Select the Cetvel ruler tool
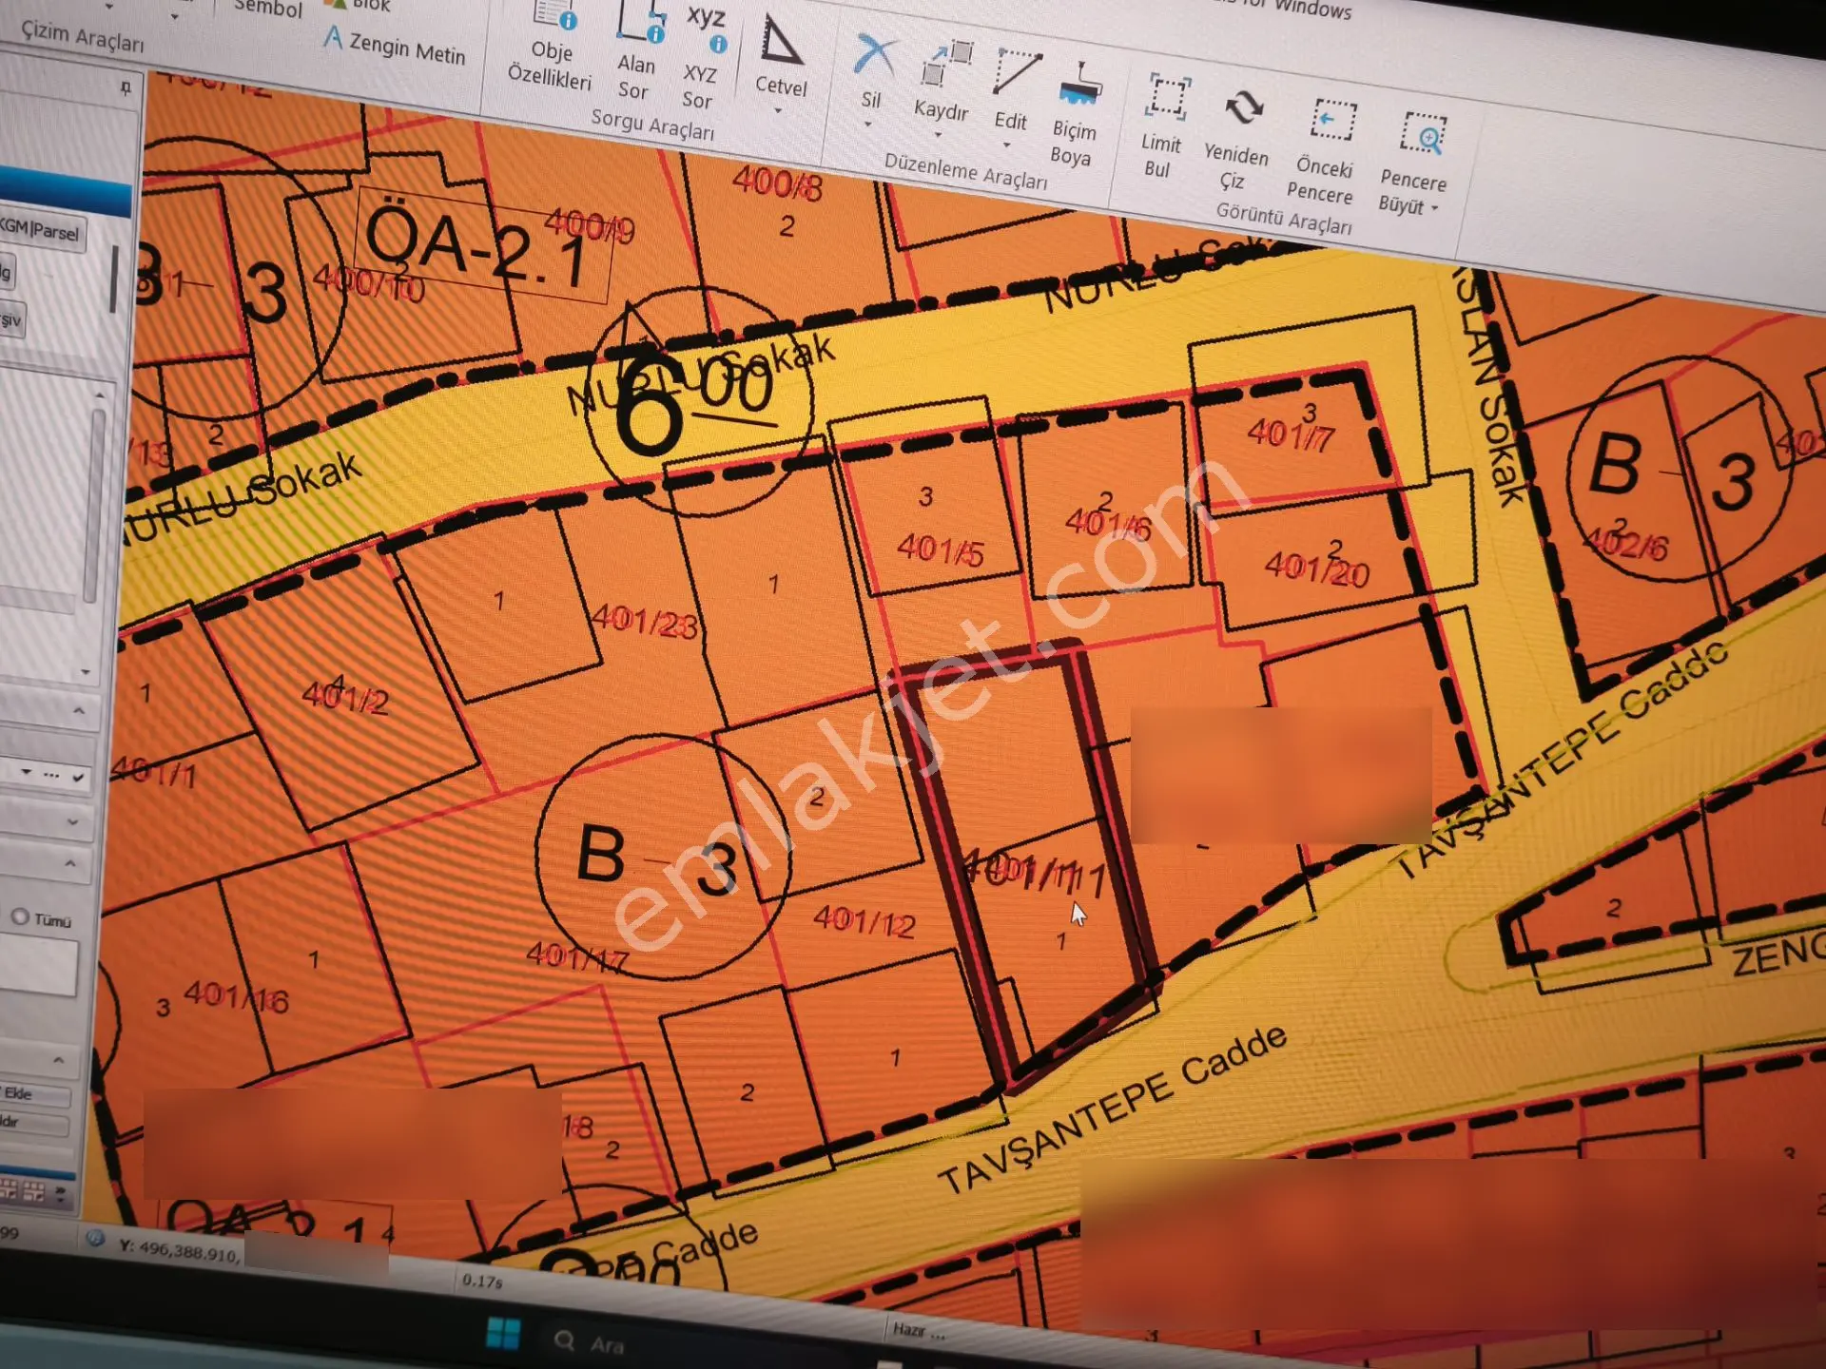1826x1369 pixels. (x=781, y=59)
